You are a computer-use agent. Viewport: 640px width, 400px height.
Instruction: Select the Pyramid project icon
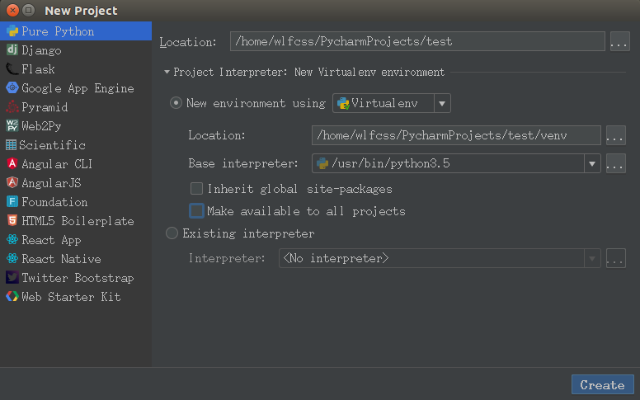click(12, 107)
